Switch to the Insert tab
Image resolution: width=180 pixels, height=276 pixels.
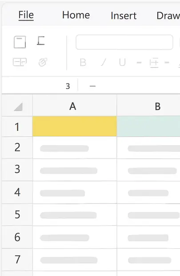point(124,16)
